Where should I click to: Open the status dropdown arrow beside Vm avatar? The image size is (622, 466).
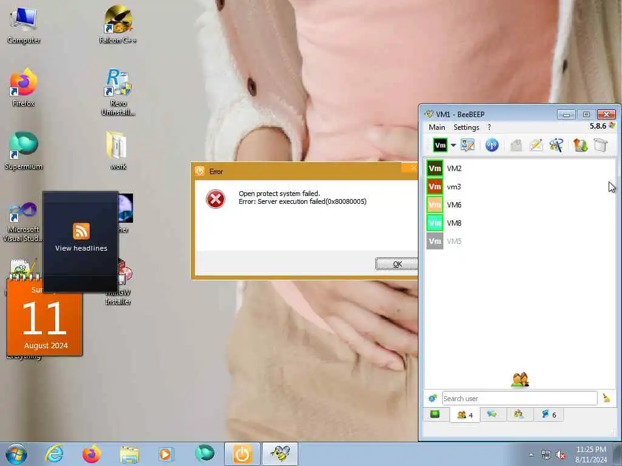click(453, 145)
